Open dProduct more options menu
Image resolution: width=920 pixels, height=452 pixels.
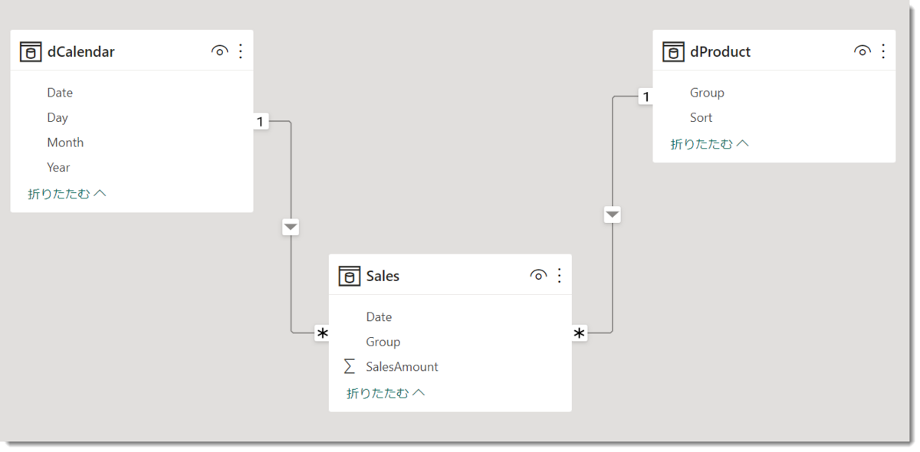[x=883, y=51]
